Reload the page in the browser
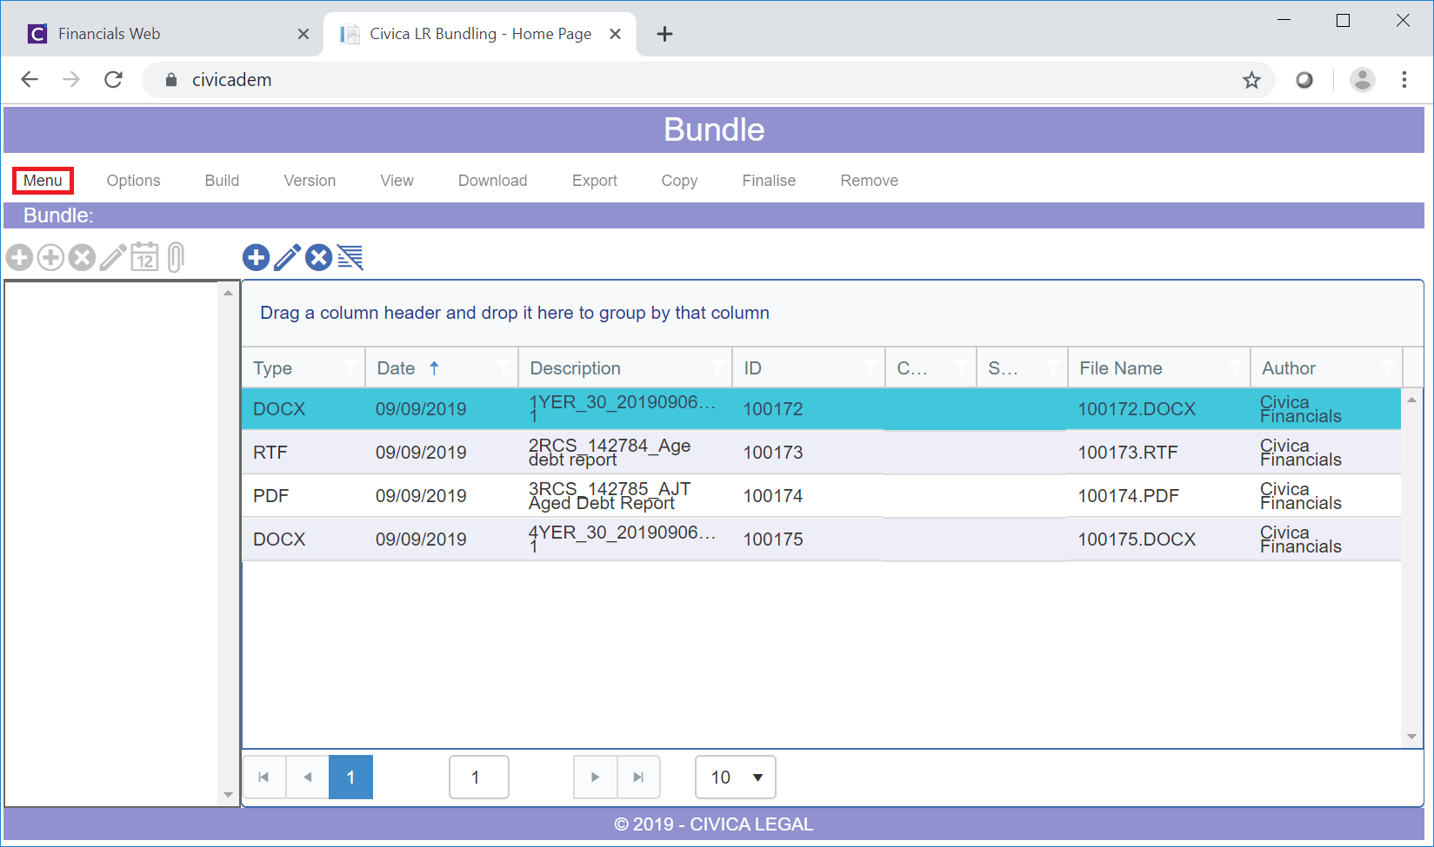 click(113, 80)
